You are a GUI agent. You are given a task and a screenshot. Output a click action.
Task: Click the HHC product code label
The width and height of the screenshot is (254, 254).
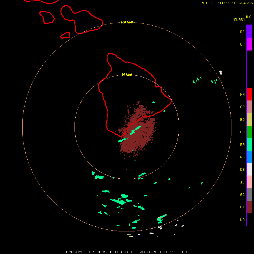coord(248,17)
